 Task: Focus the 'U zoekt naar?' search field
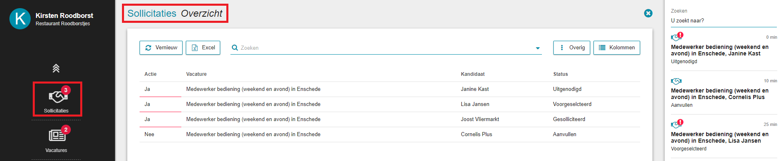click(724, 20)
